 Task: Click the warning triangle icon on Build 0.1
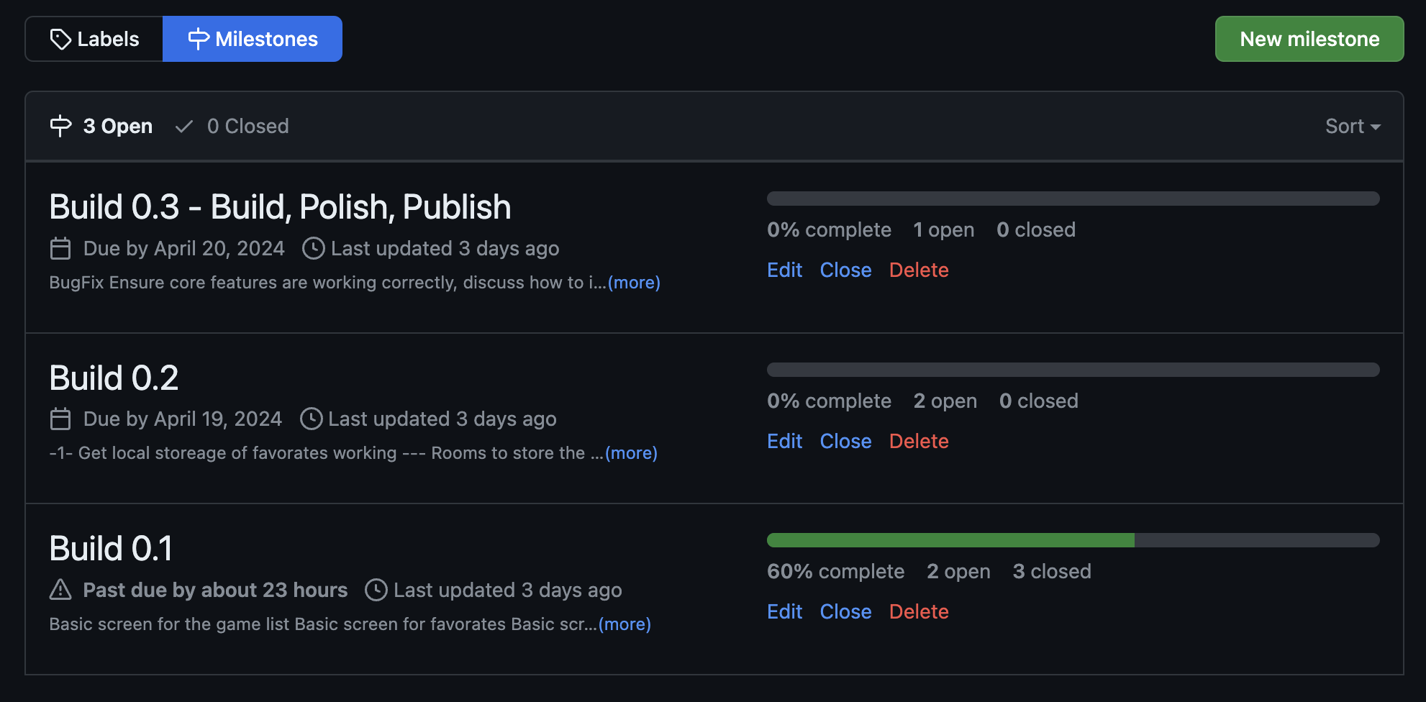(x=60, y=590)
